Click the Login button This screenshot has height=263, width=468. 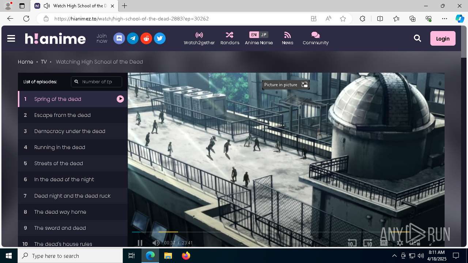point(443,38)
